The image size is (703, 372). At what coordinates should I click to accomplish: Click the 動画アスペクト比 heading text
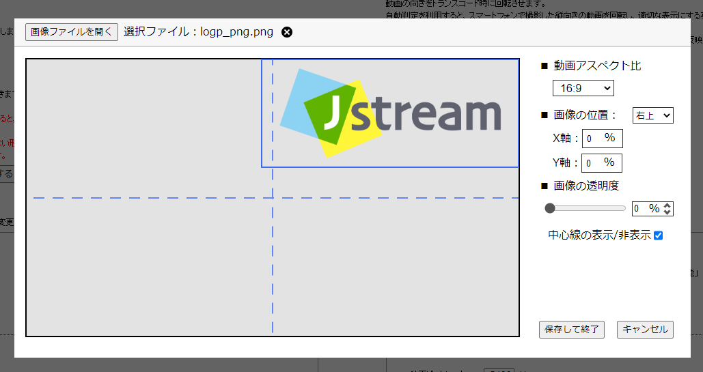(597, 66)
